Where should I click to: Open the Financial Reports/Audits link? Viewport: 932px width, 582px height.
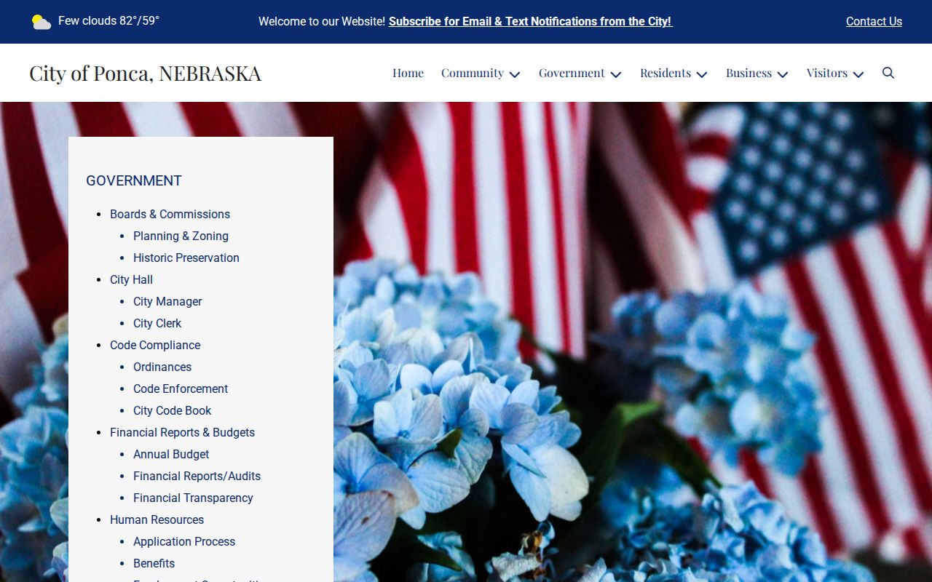pyautogui.click(x=197, y=476)
